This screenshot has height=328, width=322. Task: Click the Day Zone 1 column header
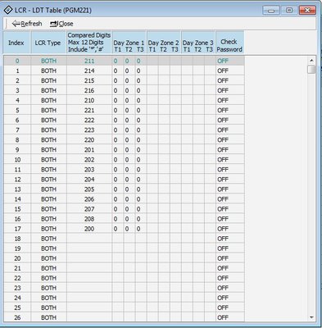pos(129,43)
